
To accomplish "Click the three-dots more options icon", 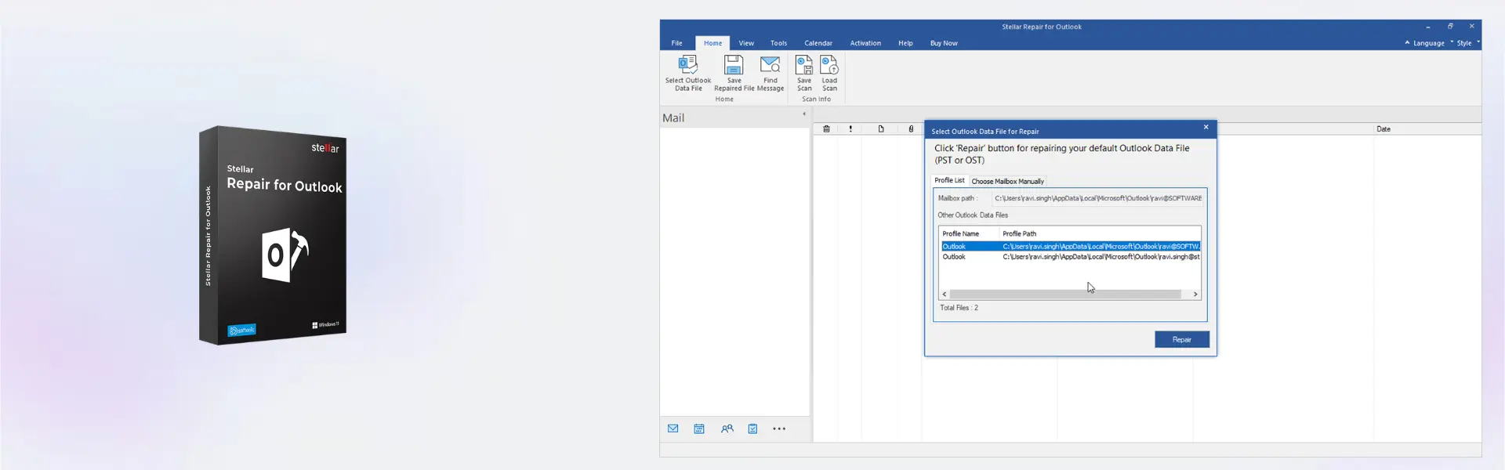I will tap(779, 428).
